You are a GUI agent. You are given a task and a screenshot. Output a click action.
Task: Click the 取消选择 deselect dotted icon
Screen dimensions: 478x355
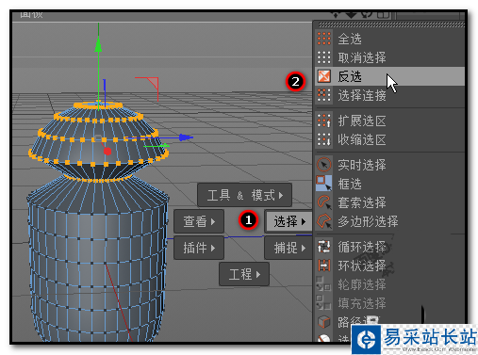[x=324, y=57]
